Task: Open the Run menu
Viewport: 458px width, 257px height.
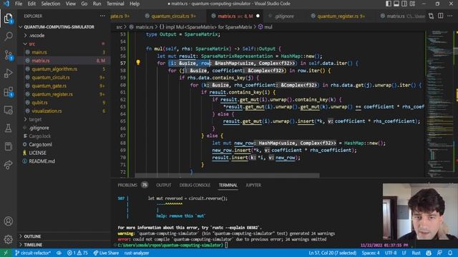Action: (97, 4)
